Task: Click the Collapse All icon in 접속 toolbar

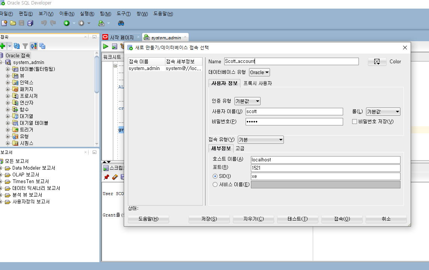Action: point(42,46)
